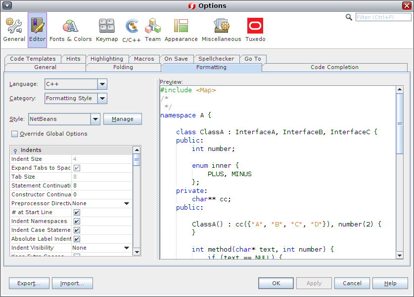The image size is (414, 297).
Task: Click settings list scroll-up arrow
Action: 137,150
